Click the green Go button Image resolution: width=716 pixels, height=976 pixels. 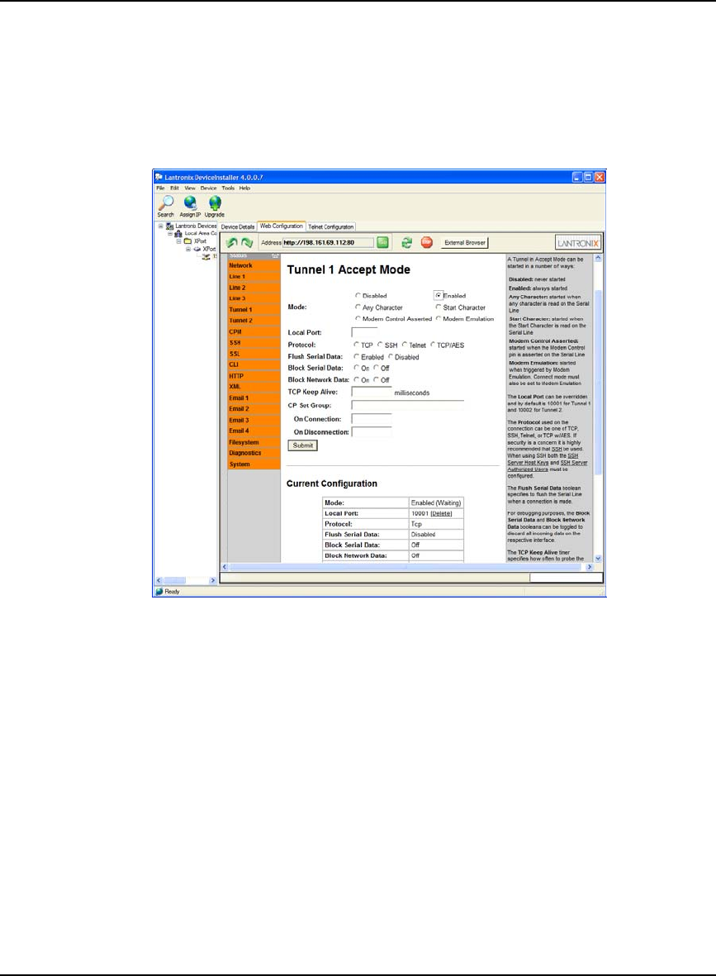[382, 243]
